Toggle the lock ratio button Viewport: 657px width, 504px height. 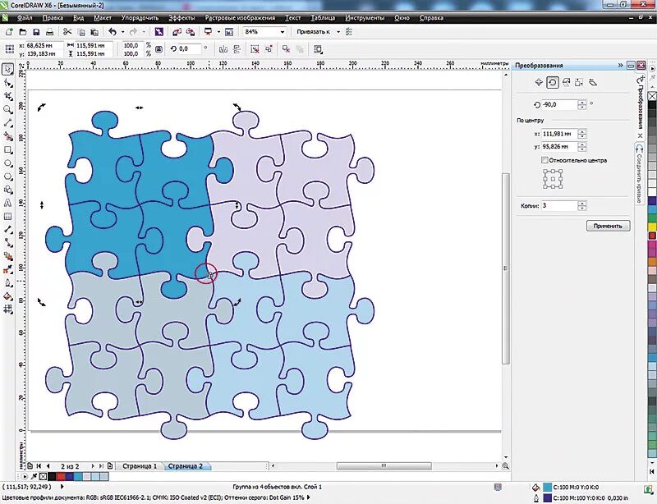159,49
